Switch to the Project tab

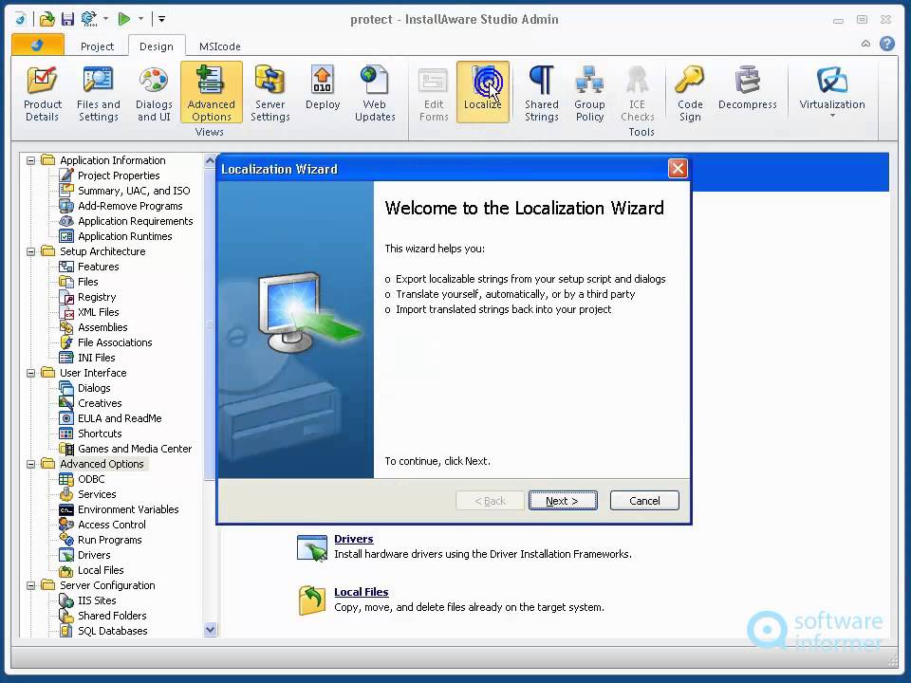(x=97, y=46)
